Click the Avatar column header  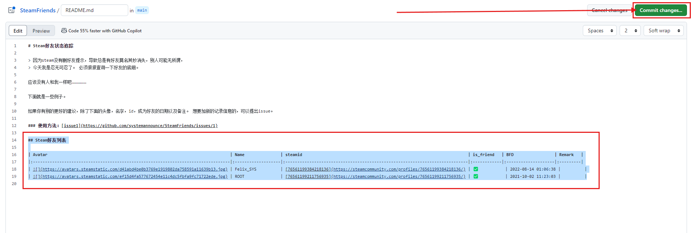point(40,155)
